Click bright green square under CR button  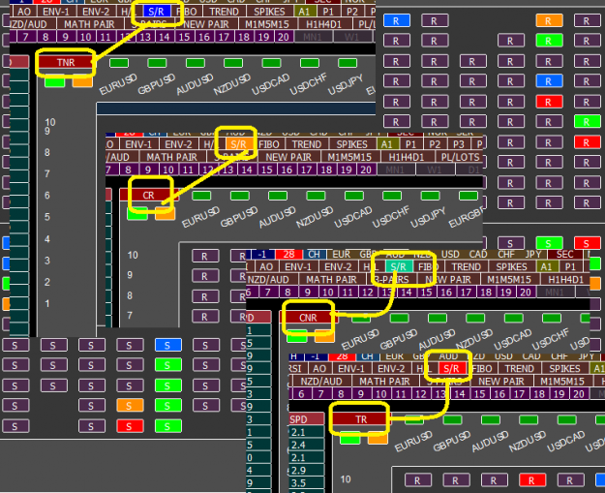pyautogui.click(x=137, y=214)
